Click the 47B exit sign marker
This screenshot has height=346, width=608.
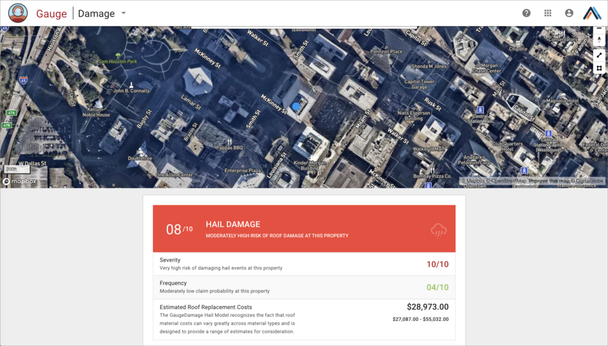pos(7,125)
